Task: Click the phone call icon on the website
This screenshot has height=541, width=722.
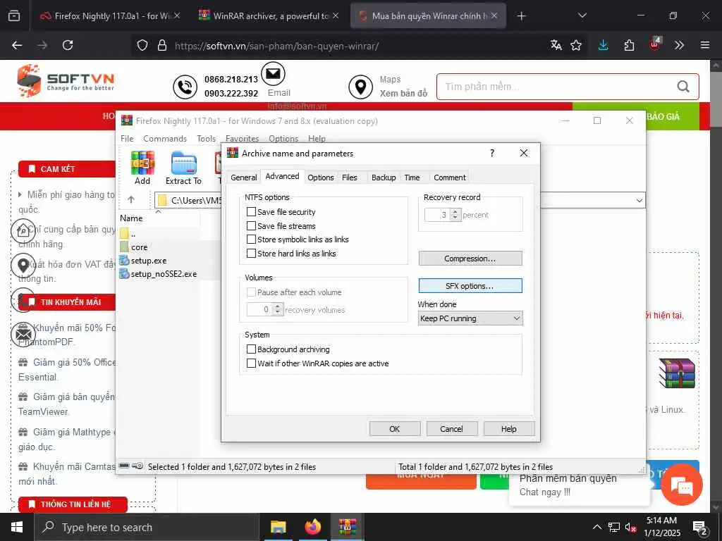Action: point(185,87)
